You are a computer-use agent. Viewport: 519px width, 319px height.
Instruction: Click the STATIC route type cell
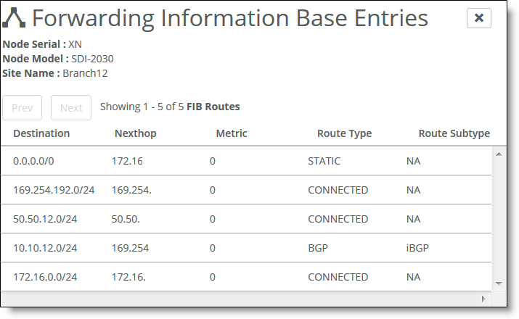click(x=324, y=161)
